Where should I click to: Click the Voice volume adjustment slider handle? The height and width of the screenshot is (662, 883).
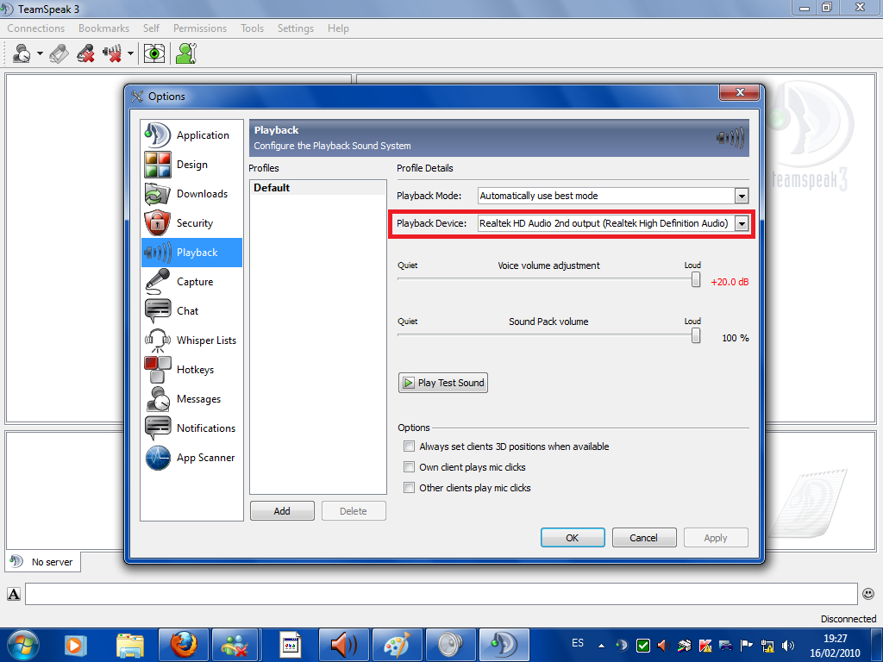[x=696, y=279]
